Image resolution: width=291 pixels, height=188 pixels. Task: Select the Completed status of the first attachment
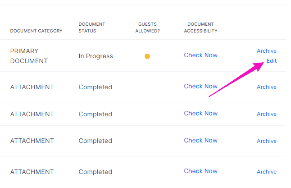pyautogui.click(x=95, y=87)
